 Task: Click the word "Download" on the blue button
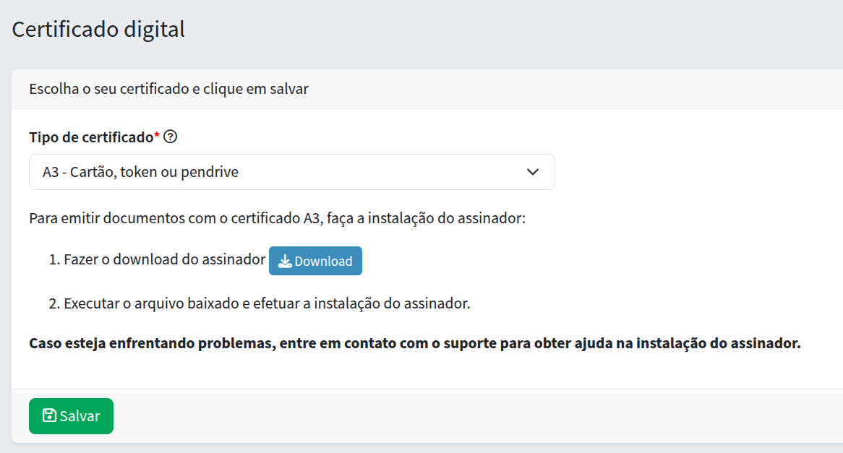point(323,262)
